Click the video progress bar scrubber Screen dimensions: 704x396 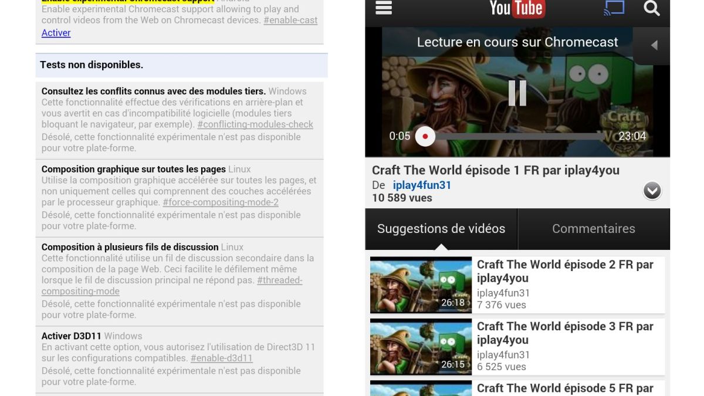click(425, 136)
